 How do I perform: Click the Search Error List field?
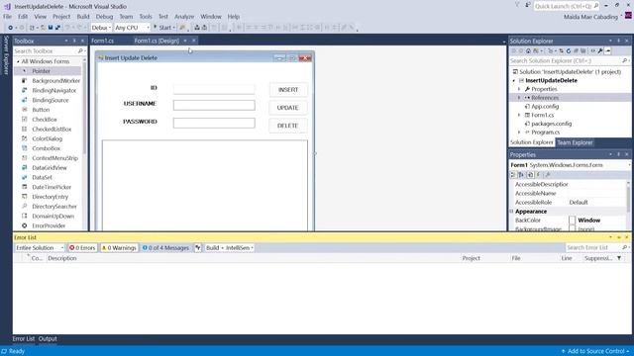(x=596, y=247)
